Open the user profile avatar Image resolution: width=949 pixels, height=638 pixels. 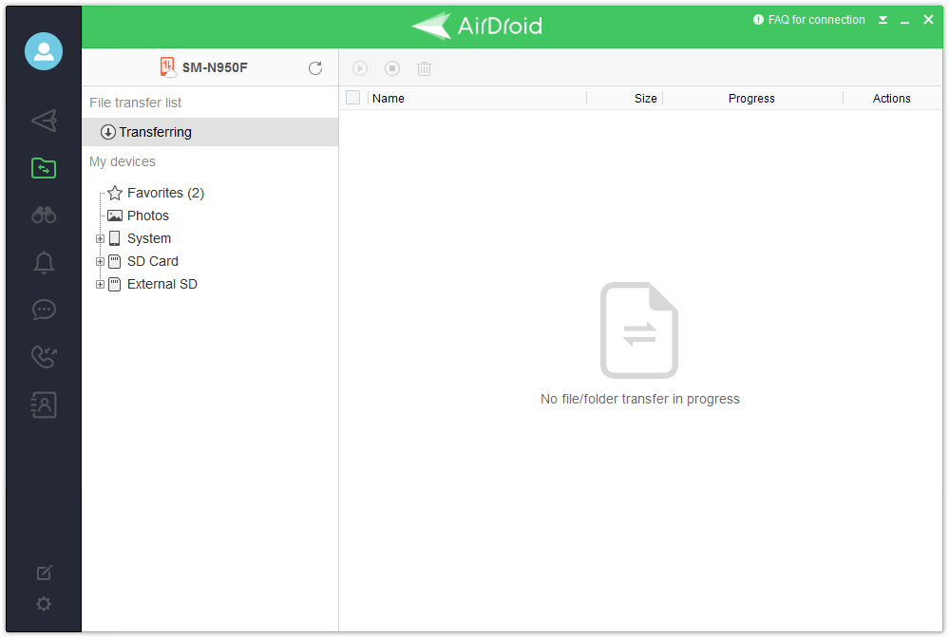pyautogui.click(x=44, y=51)
